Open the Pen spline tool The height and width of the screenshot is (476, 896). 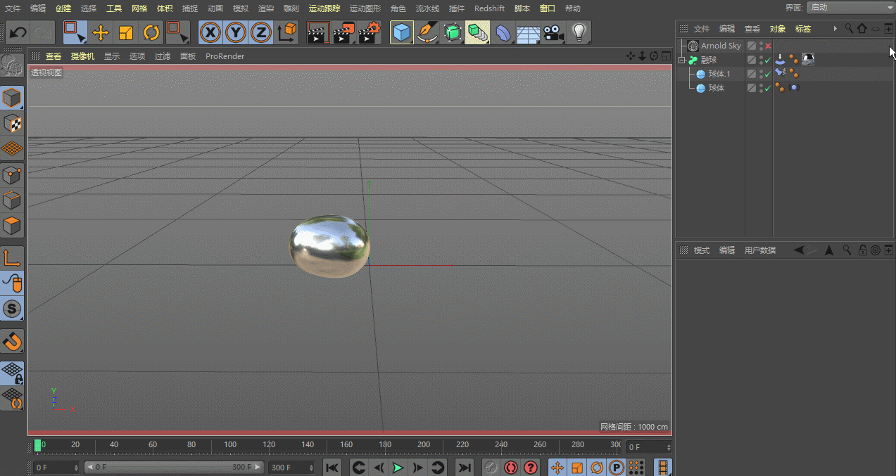tap(427, 33)
